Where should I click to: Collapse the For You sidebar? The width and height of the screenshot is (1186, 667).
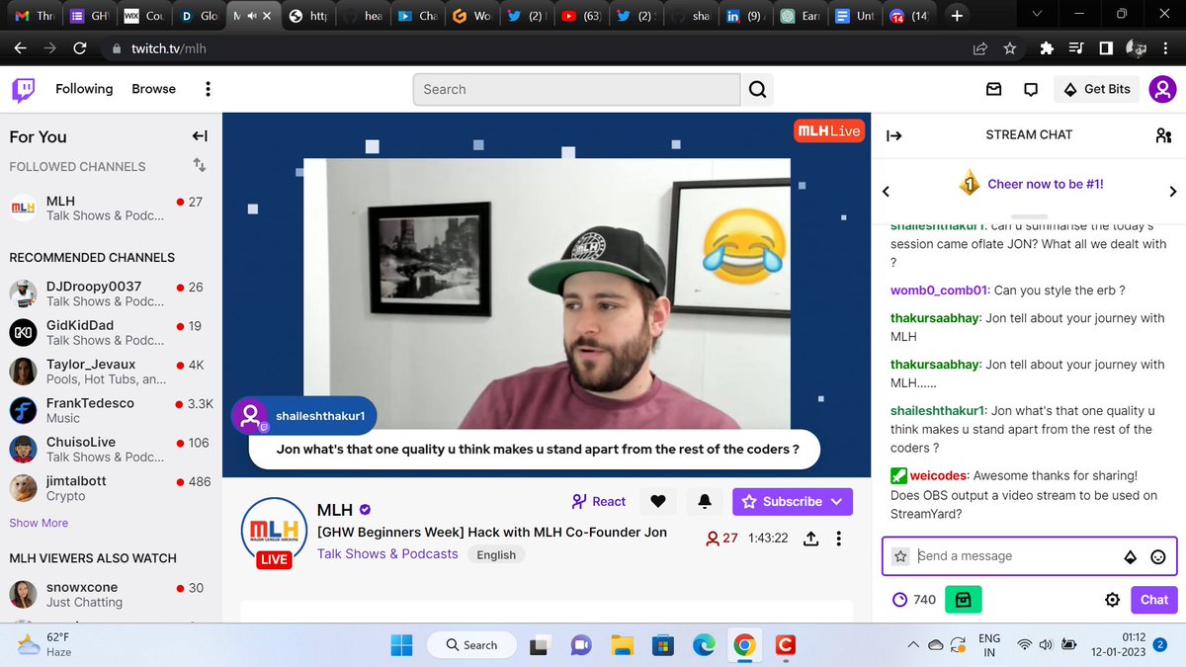coord(200,136)
